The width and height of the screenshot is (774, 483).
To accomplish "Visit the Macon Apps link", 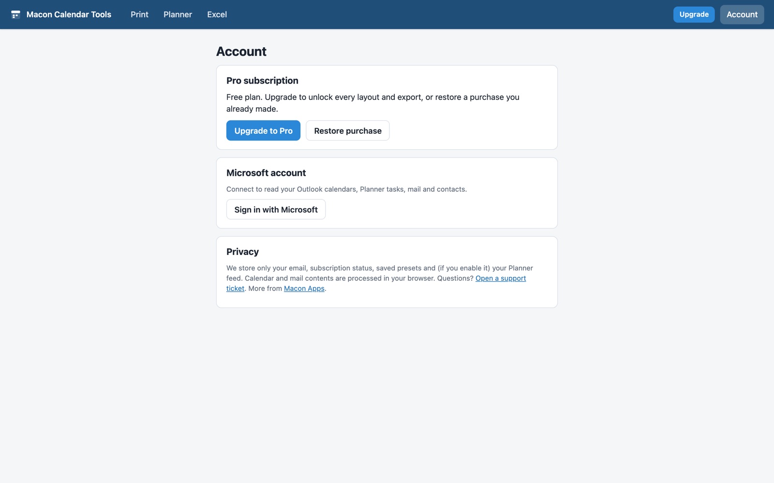I will point(304,288).
